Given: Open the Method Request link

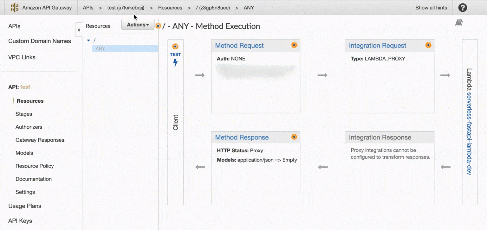Looking at the screenshot, I should tap(239, 46).
